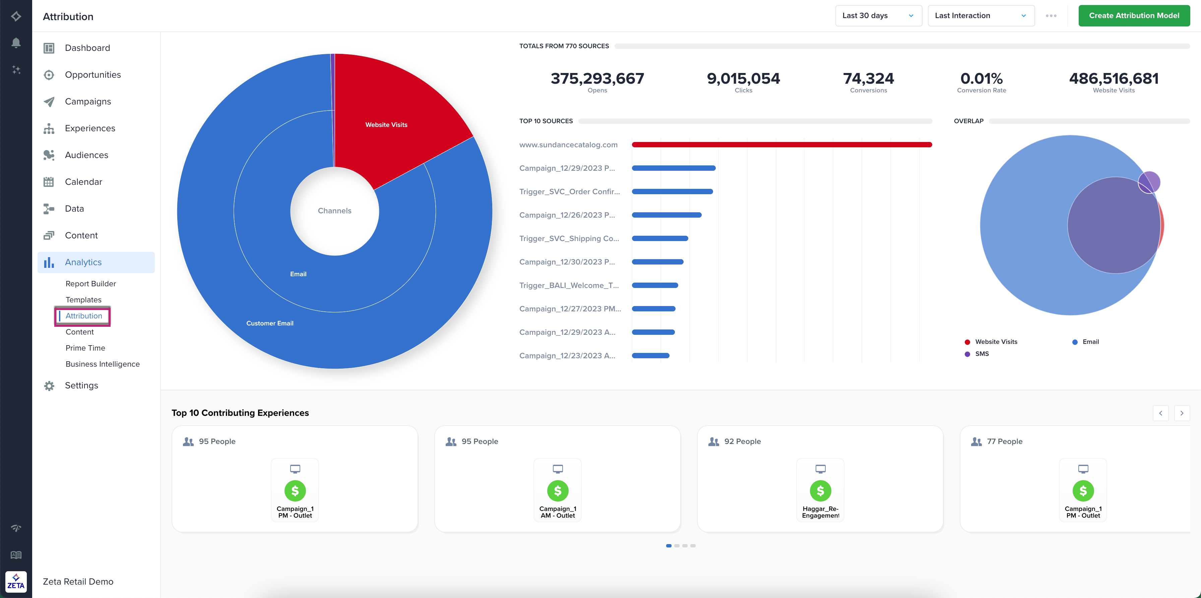Open the documentation book icon
This screenshot has height=598, width=1201.
tap(16, 555)
